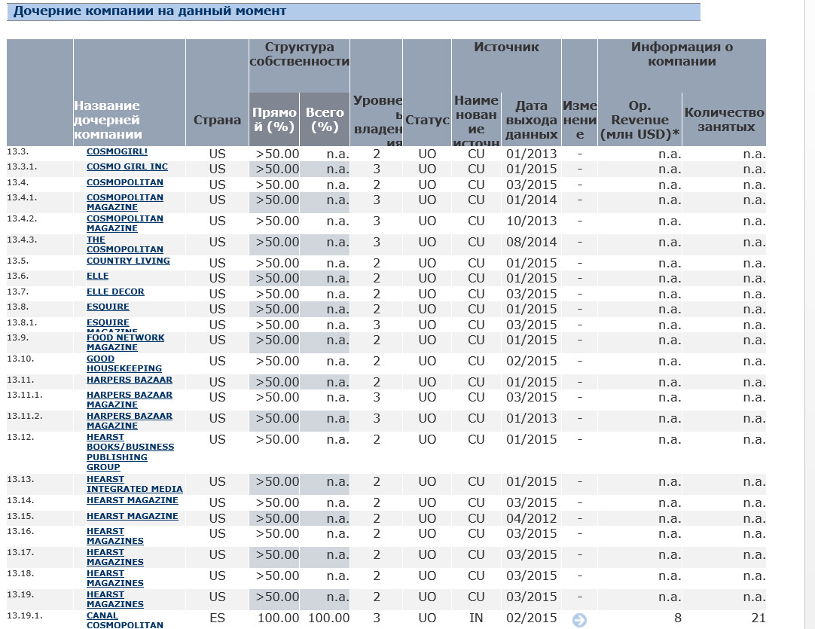815x629 pixels.
Task: Select the country cell 'ES'
Action: click(x=217, y=618)
